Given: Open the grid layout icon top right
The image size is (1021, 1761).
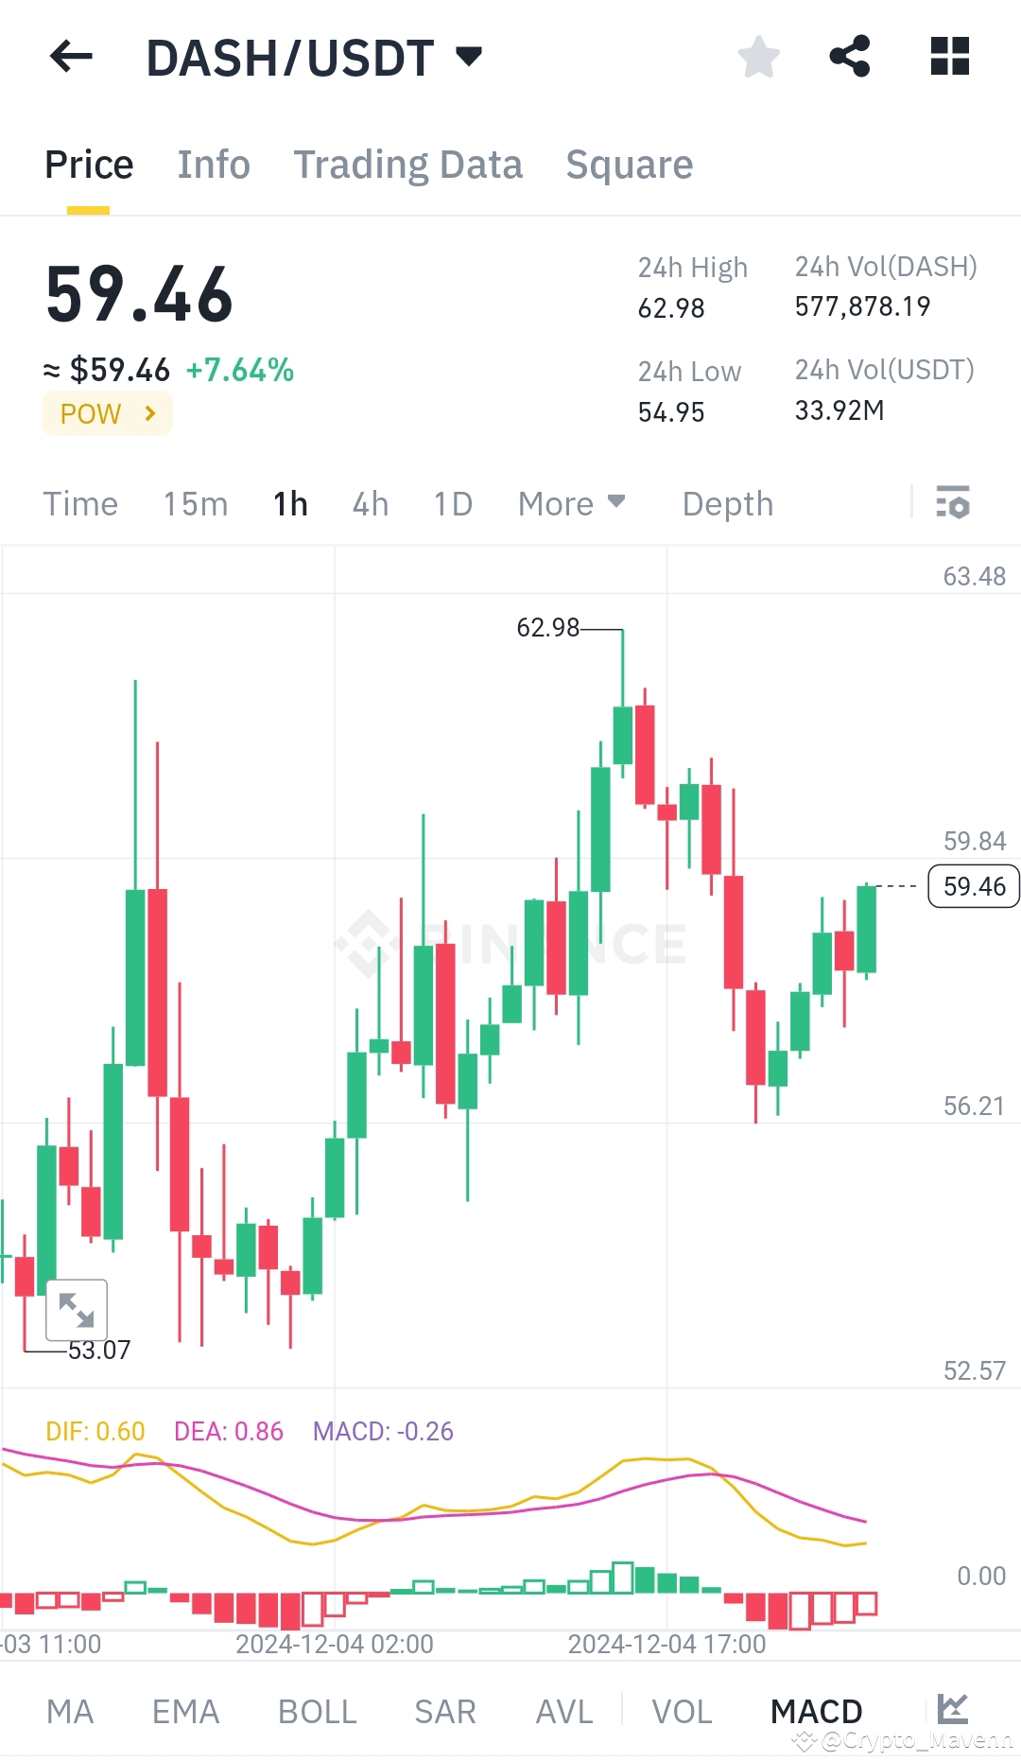Looking at the screenshot, I should 949,57.
